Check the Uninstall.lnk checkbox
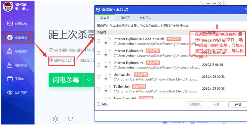This screenshot has width=249, height=125. pyautogui.click(x=99, y=77)
